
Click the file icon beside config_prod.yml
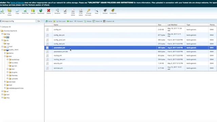tap(47, 40)
